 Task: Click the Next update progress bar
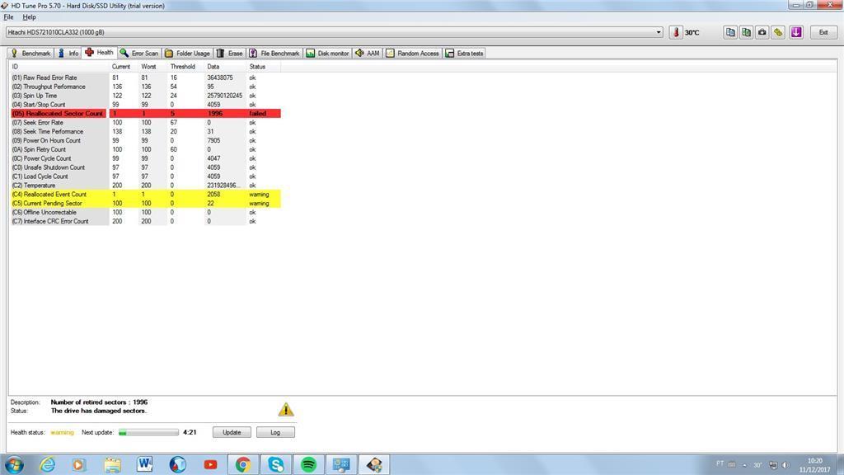coord(148,432)
